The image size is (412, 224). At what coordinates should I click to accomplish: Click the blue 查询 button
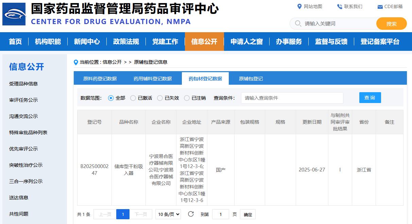pyautogui.click(x=370, y=98)
